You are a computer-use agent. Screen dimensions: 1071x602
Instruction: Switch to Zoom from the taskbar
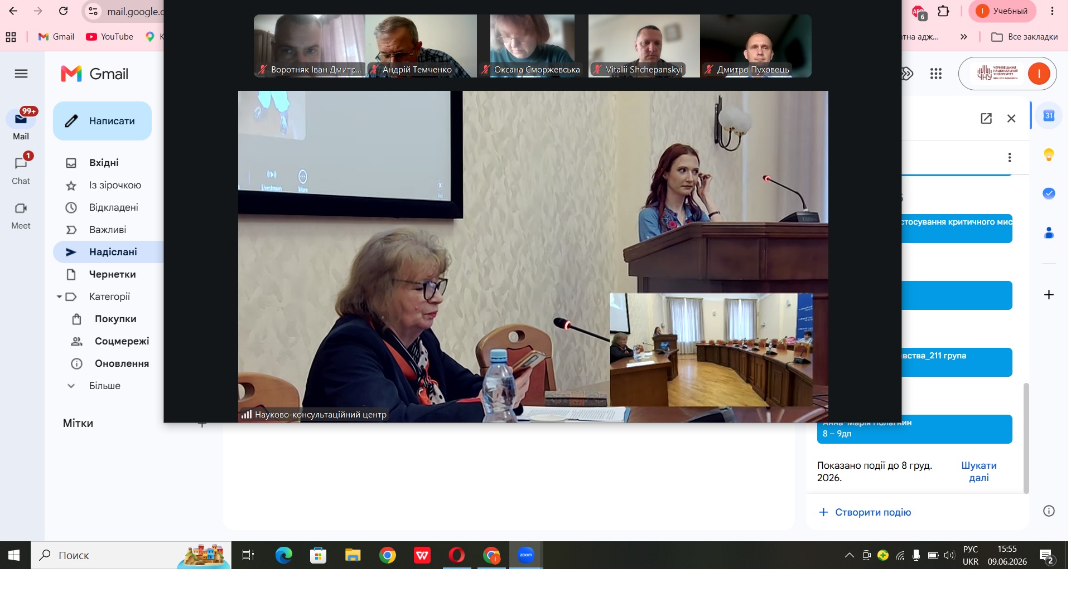(x=525, y=555)
